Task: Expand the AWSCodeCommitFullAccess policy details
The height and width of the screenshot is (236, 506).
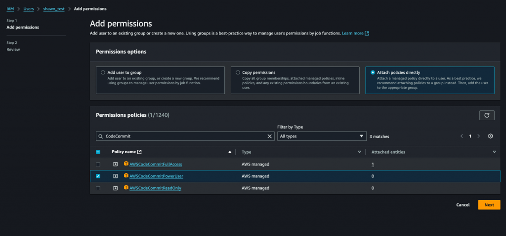Action: (116, 164)
